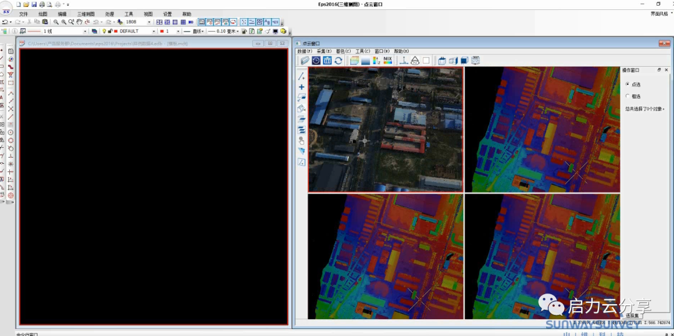The image size is (674, 336).
Task: Open the 着色(C) menu in point cloud window
Action: pyautogui.click(x=343, y=51)
